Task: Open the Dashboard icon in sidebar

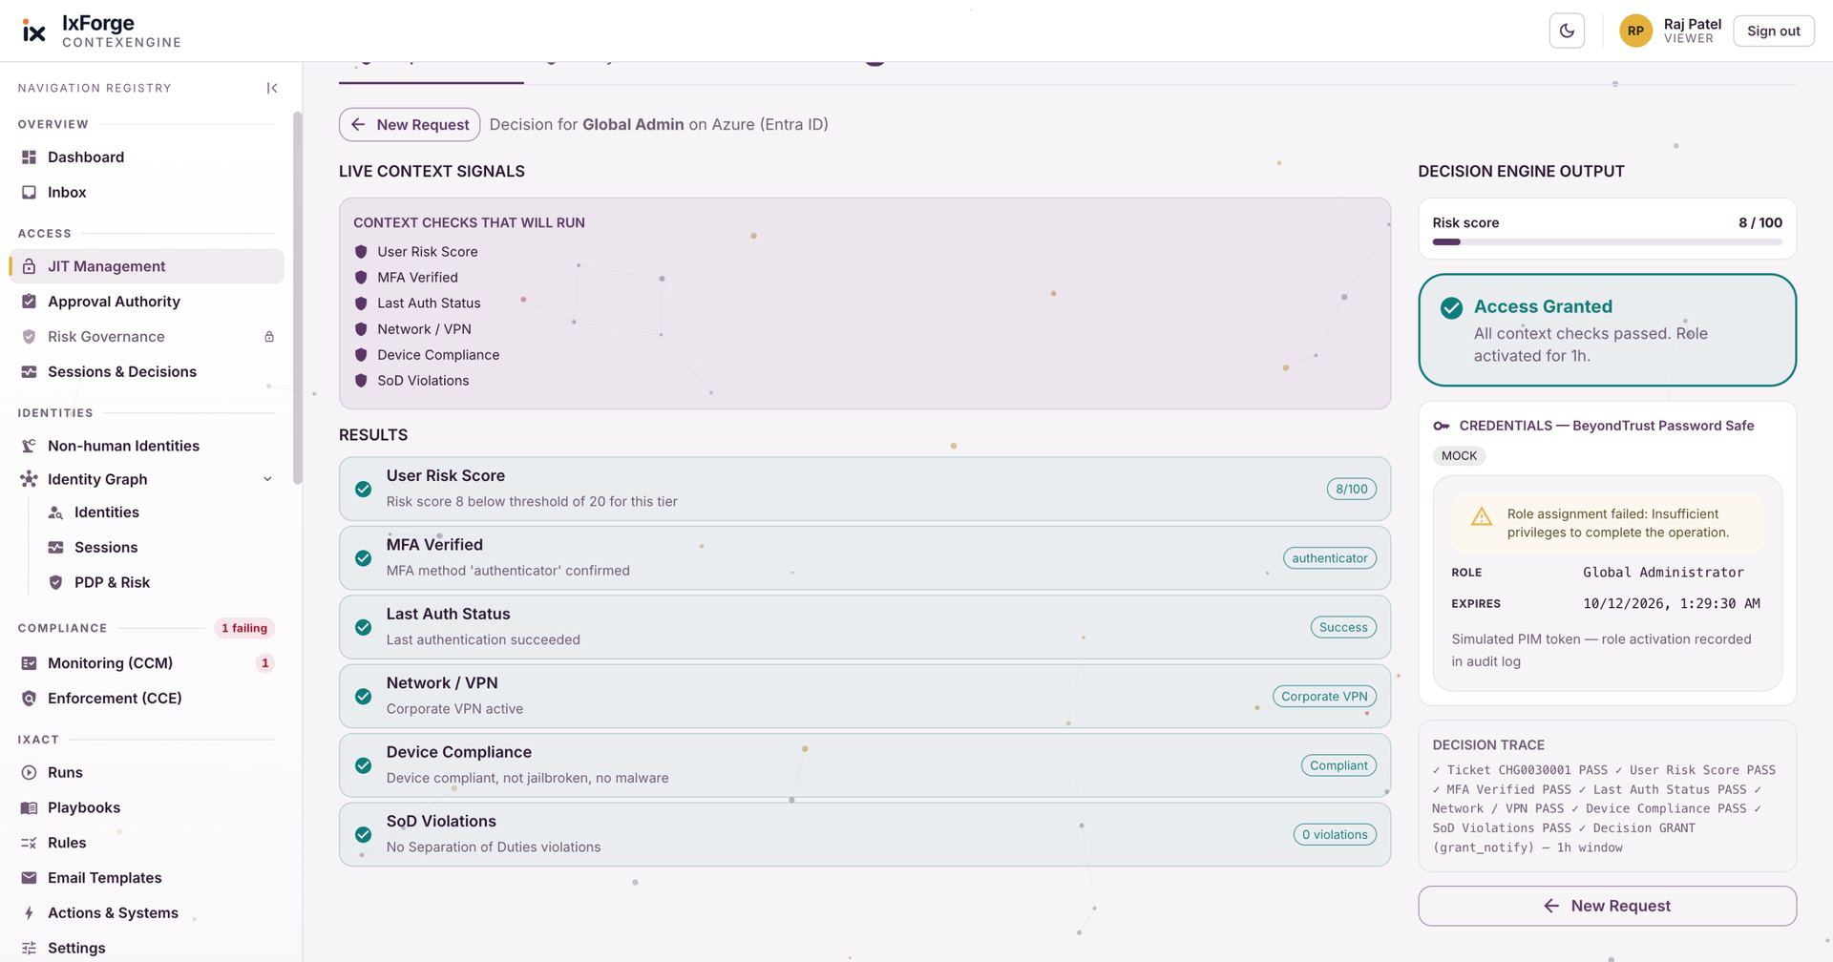Action: click(29, 157)
